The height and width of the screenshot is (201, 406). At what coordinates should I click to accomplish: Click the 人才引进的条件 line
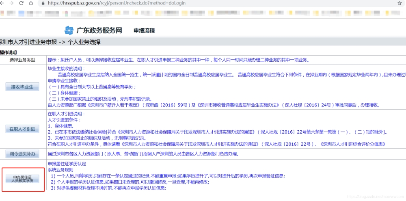[65, 120]
